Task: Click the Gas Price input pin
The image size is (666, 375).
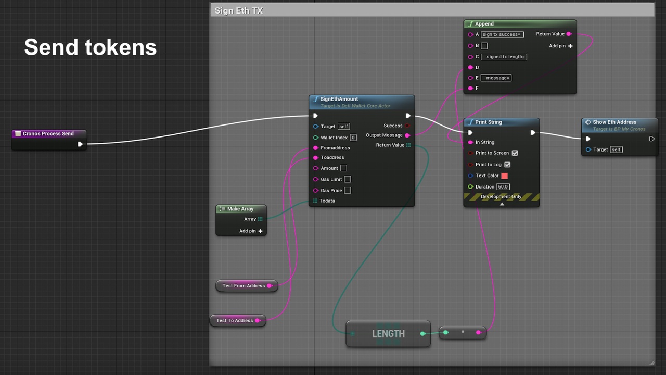Action: [316, 191]
